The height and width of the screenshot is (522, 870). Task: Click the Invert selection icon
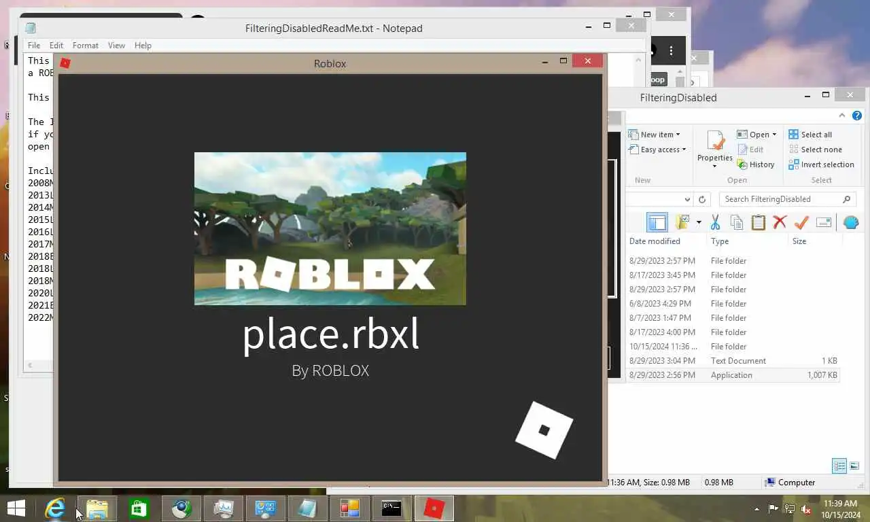click(x=793, y=164)
